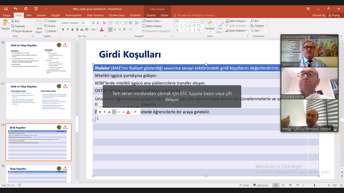
Task: Open the Calibri font name dropdown
Action: (79, 23)
